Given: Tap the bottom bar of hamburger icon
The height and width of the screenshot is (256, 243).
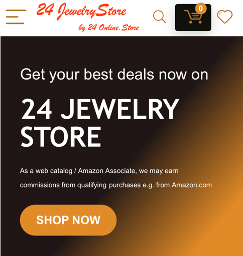Looking at the screenshot, I should point(15,23).
